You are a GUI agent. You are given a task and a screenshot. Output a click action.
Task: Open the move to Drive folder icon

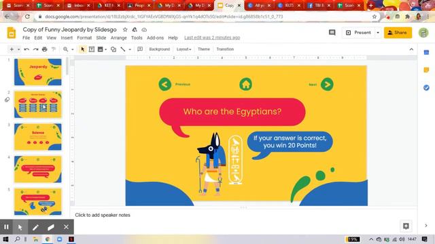135,30
